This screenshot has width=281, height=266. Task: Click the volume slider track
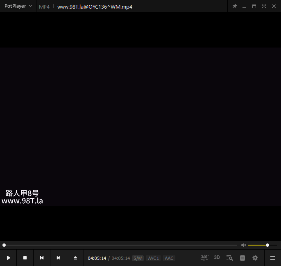(258, 245)
